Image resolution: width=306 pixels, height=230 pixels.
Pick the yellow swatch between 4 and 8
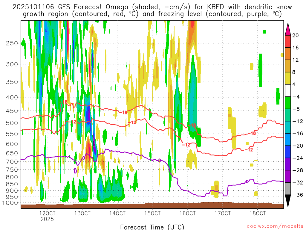288,78
